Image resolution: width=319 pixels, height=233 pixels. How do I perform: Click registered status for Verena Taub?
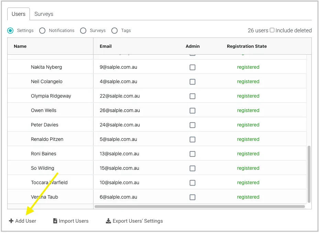248,197
